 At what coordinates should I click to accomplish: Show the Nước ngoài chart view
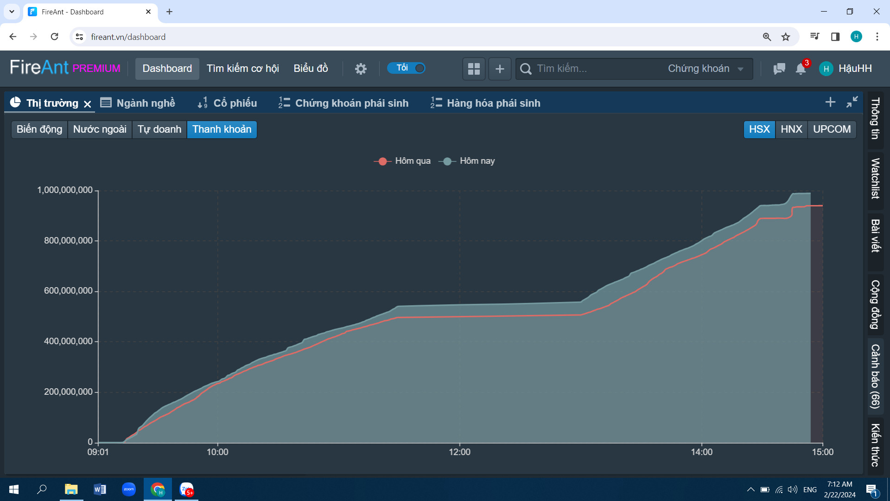[100, 129]
